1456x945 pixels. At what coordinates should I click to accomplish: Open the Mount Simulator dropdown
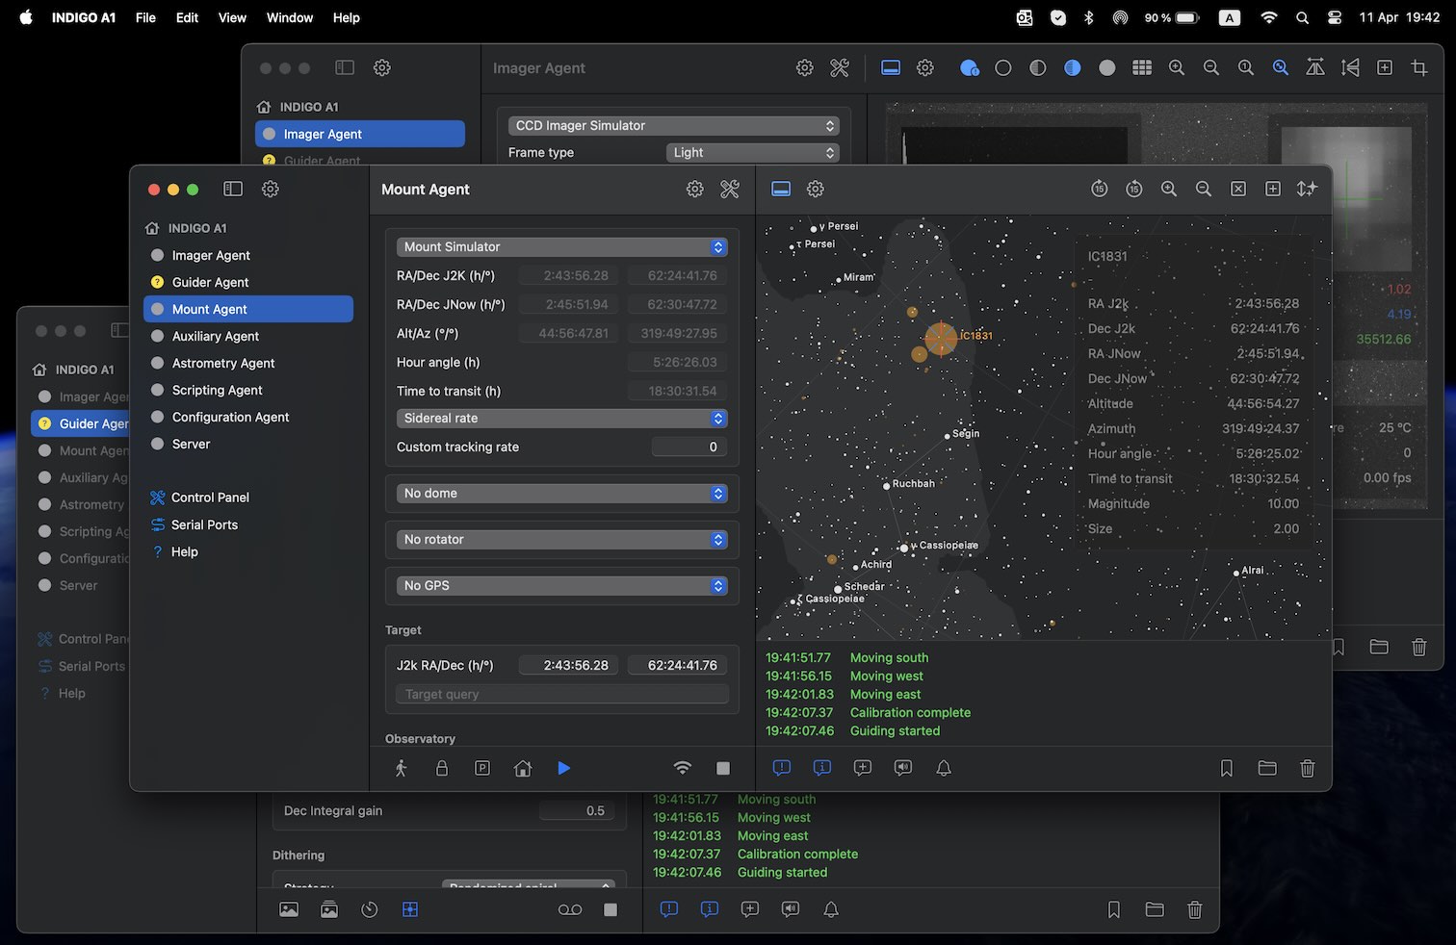[562, 247]
